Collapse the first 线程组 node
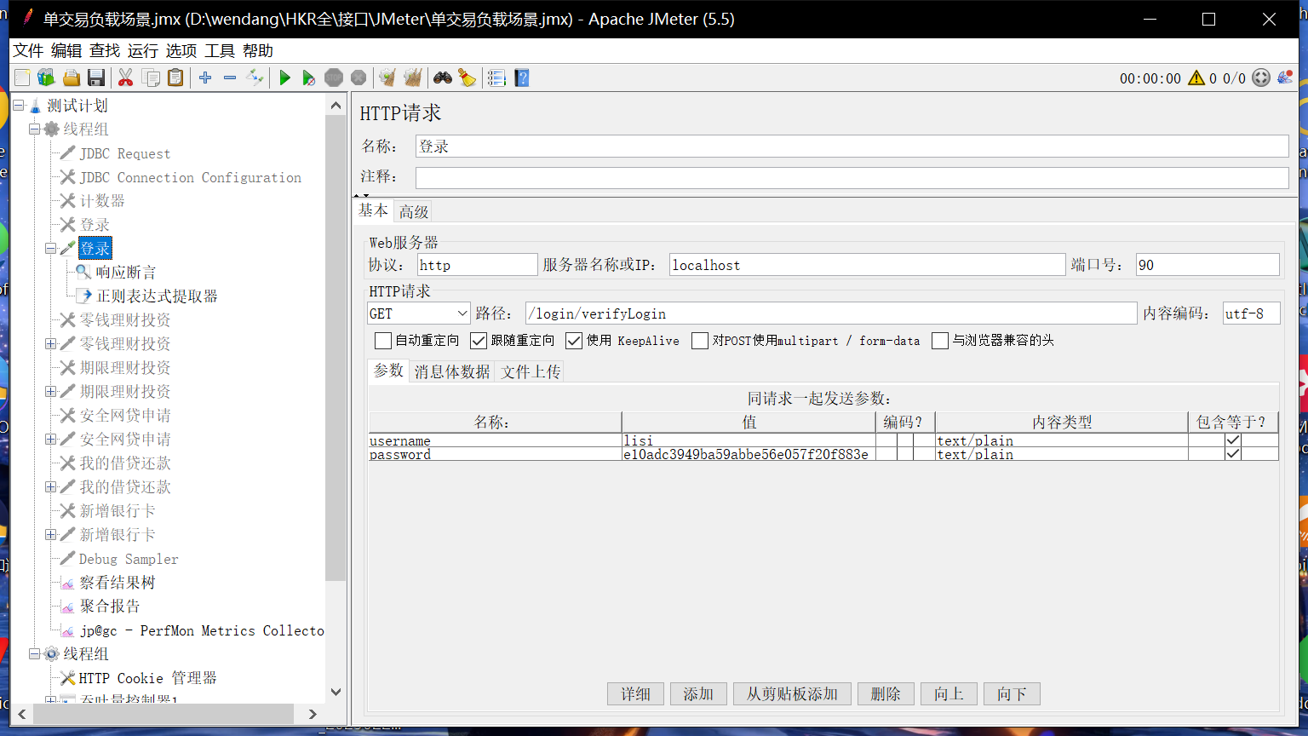Viewport: 1308px width, 736px height. 35,129
